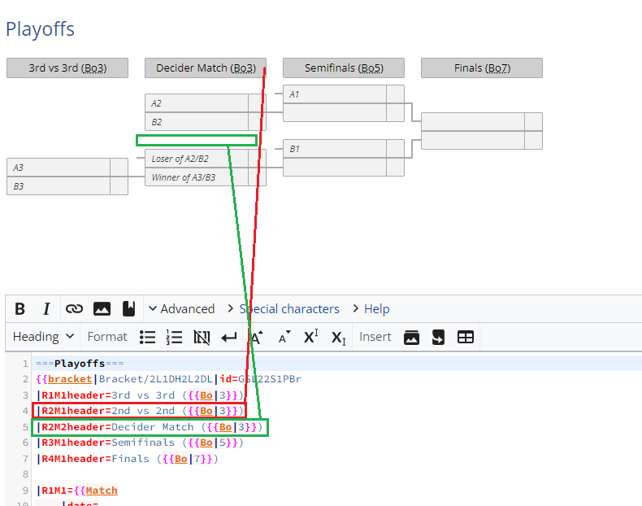Insert a table
The image size is (642, 506).
(x=466, y=337)
